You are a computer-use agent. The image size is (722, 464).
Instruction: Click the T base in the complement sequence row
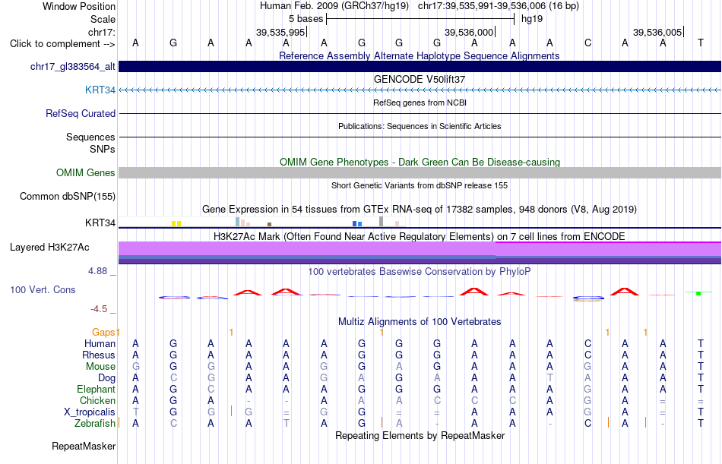pyautogui.click(x=701, y=43)
